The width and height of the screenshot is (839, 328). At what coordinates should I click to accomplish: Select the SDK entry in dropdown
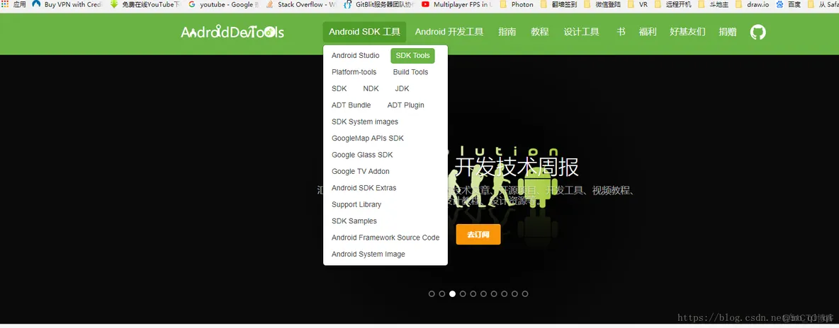click(x=339, y=88)
